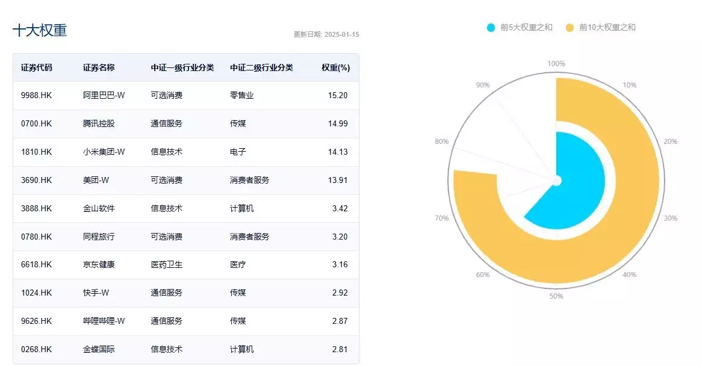This screenshot has width=702, height=366.
Task: Click the 2.92 weight value
Action: pos(340,293)
